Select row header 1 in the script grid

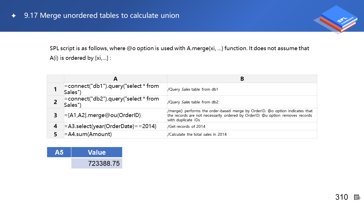[x=55, y=89]
